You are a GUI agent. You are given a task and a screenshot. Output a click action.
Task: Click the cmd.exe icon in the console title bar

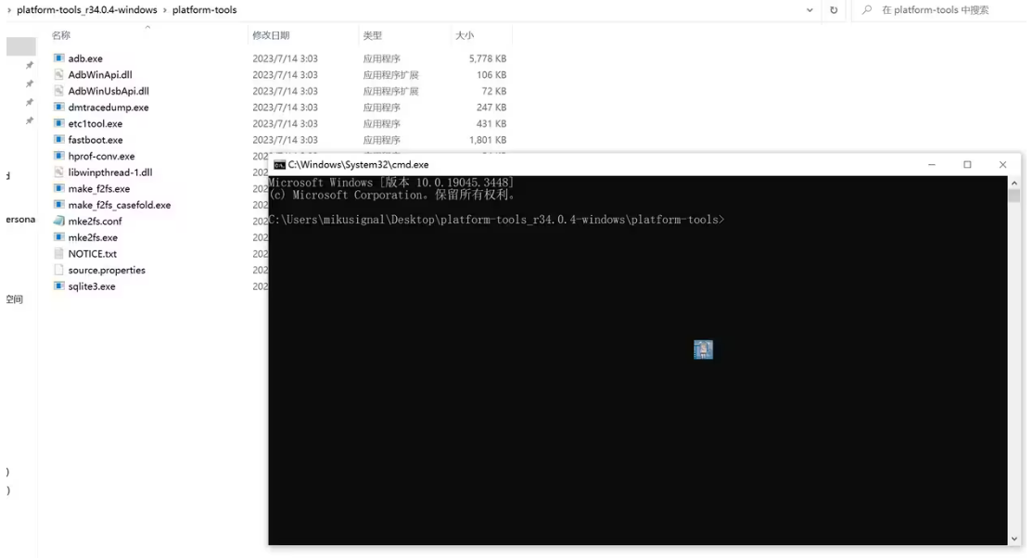pos(280,164)
